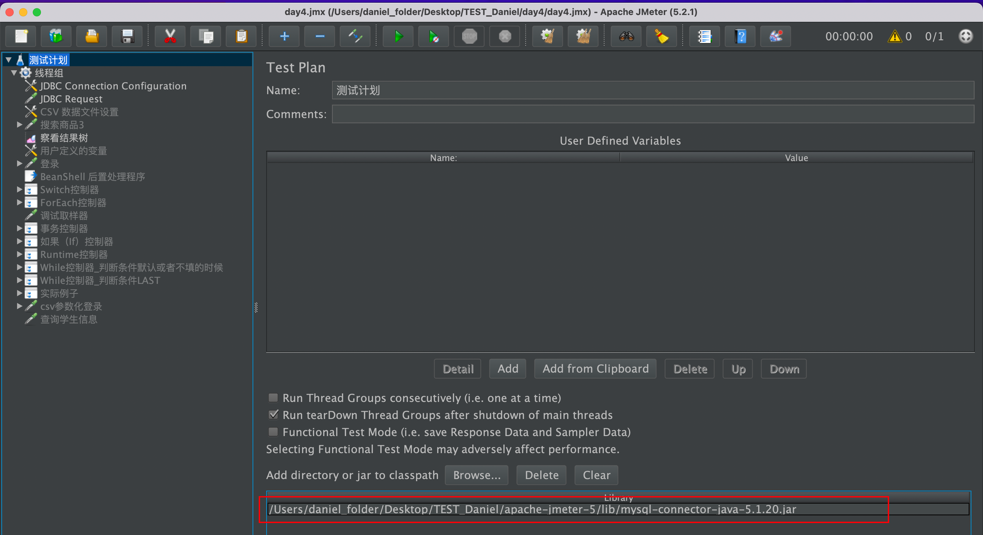This screenshot has height=535, width=983.
Task: Click the Function Helper list icon
Action: pyautogui.click(x=704, y=37)
